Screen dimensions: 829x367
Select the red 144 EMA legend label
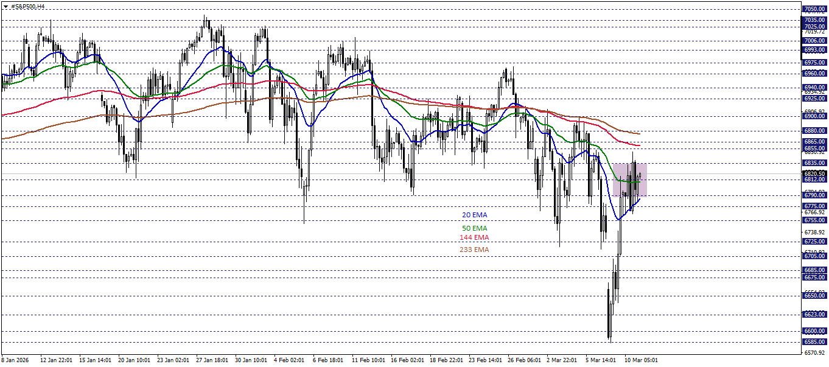tap(474, 238)
